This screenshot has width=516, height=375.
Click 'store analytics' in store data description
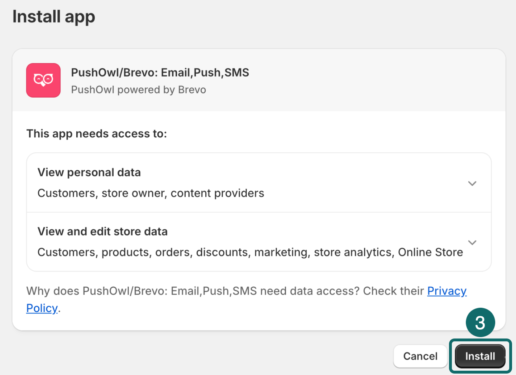click(353, 252)
